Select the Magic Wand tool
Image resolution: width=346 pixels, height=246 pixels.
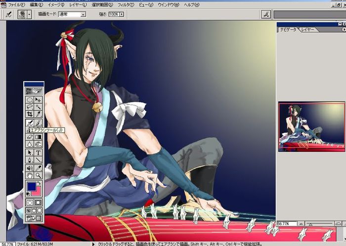coord(38,107)
